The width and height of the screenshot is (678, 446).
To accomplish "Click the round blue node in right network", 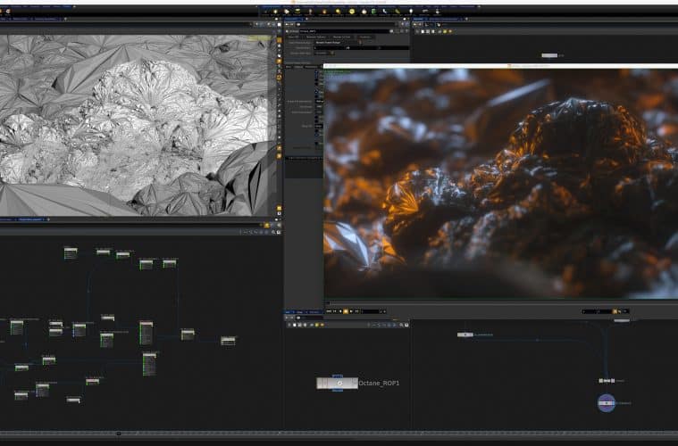I will 607,403.
